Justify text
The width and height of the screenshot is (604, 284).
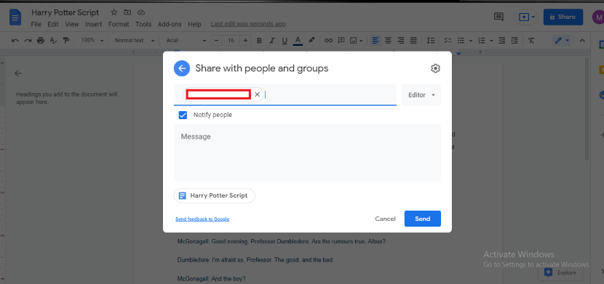tap(413, 41)
